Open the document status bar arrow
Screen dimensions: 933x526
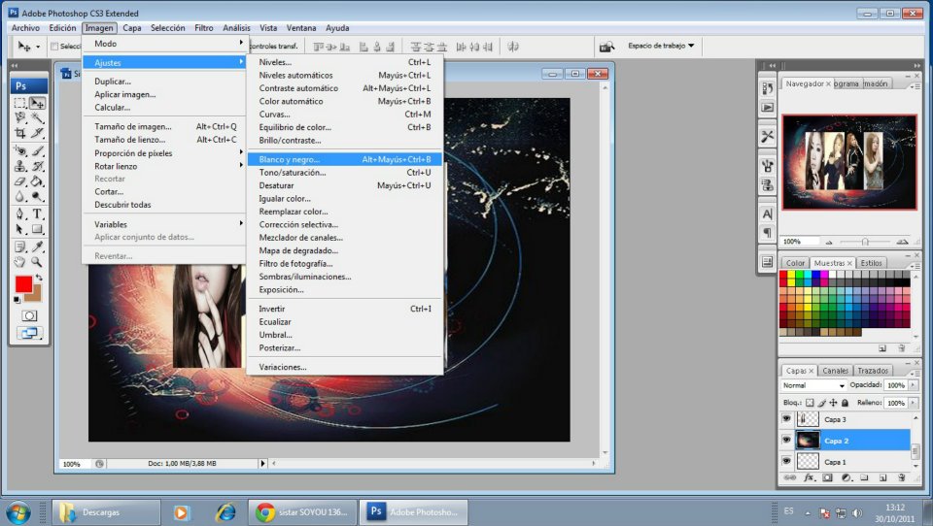[262, 463]
